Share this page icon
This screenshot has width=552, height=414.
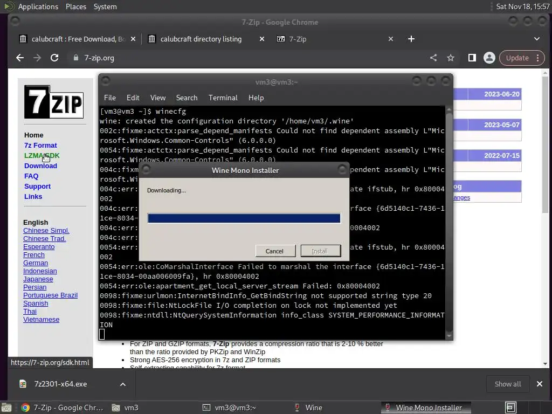(x=433, y=58)
